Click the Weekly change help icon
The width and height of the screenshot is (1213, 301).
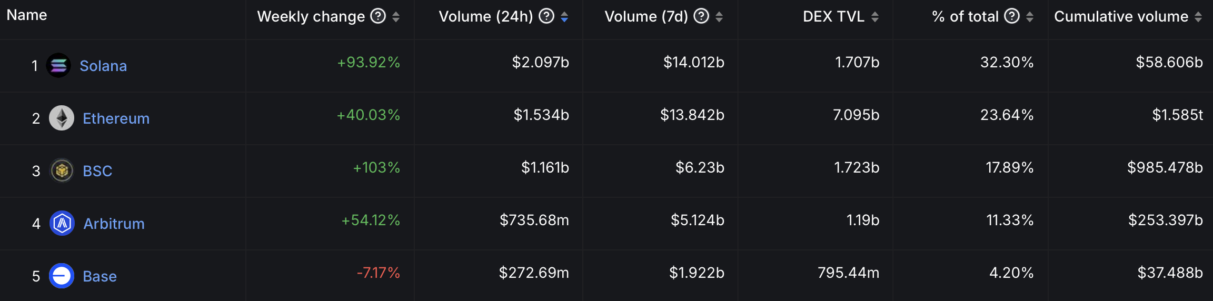pyautogui.click(x=378, y=16)
